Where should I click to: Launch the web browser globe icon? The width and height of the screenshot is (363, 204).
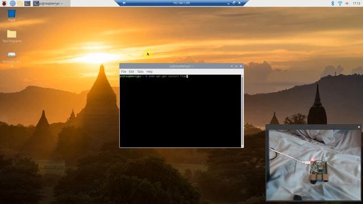pos(12,3)
